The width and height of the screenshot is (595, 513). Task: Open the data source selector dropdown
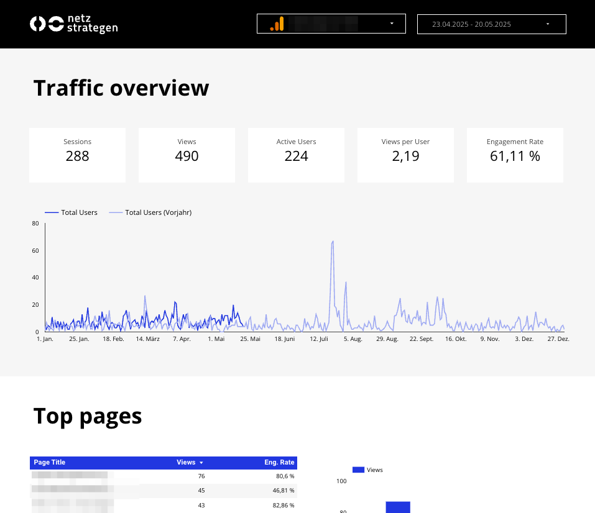tap(391, 24)
